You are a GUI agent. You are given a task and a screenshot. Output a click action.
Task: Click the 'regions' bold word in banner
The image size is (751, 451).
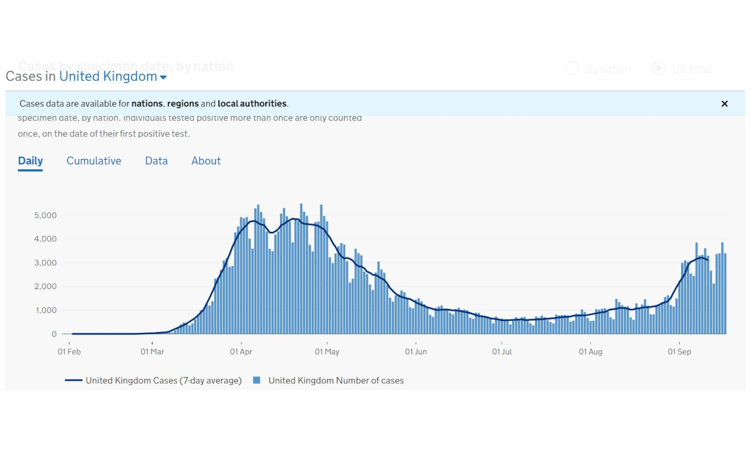pyautogui.click(x=183, y=103)
